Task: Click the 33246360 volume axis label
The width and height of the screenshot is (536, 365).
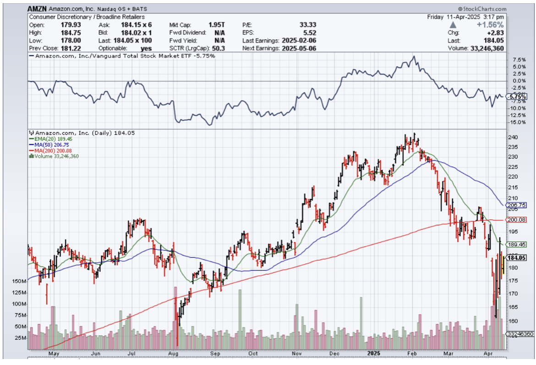Action: pos(518,334)
